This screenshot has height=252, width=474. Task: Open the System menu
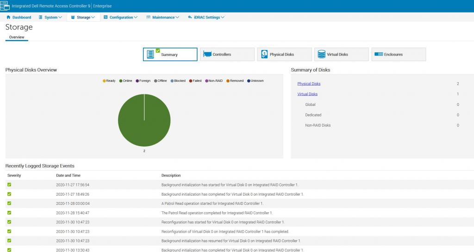(50, 17)
